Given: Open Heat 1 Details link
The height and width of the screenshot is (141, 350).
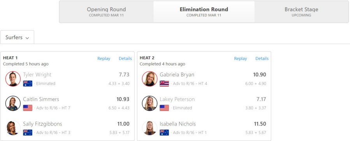Looking at the screenshot, I should [x=125, y=58].
